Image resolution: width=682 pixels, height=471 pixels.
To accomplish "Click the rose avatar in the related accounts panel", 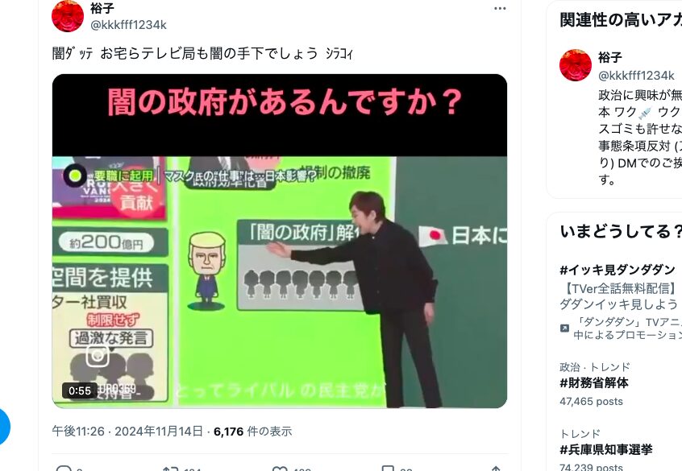I will (x=576, y=65).
